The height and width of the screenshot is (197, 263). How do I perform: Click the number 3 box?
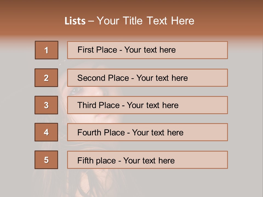(46, 105)
